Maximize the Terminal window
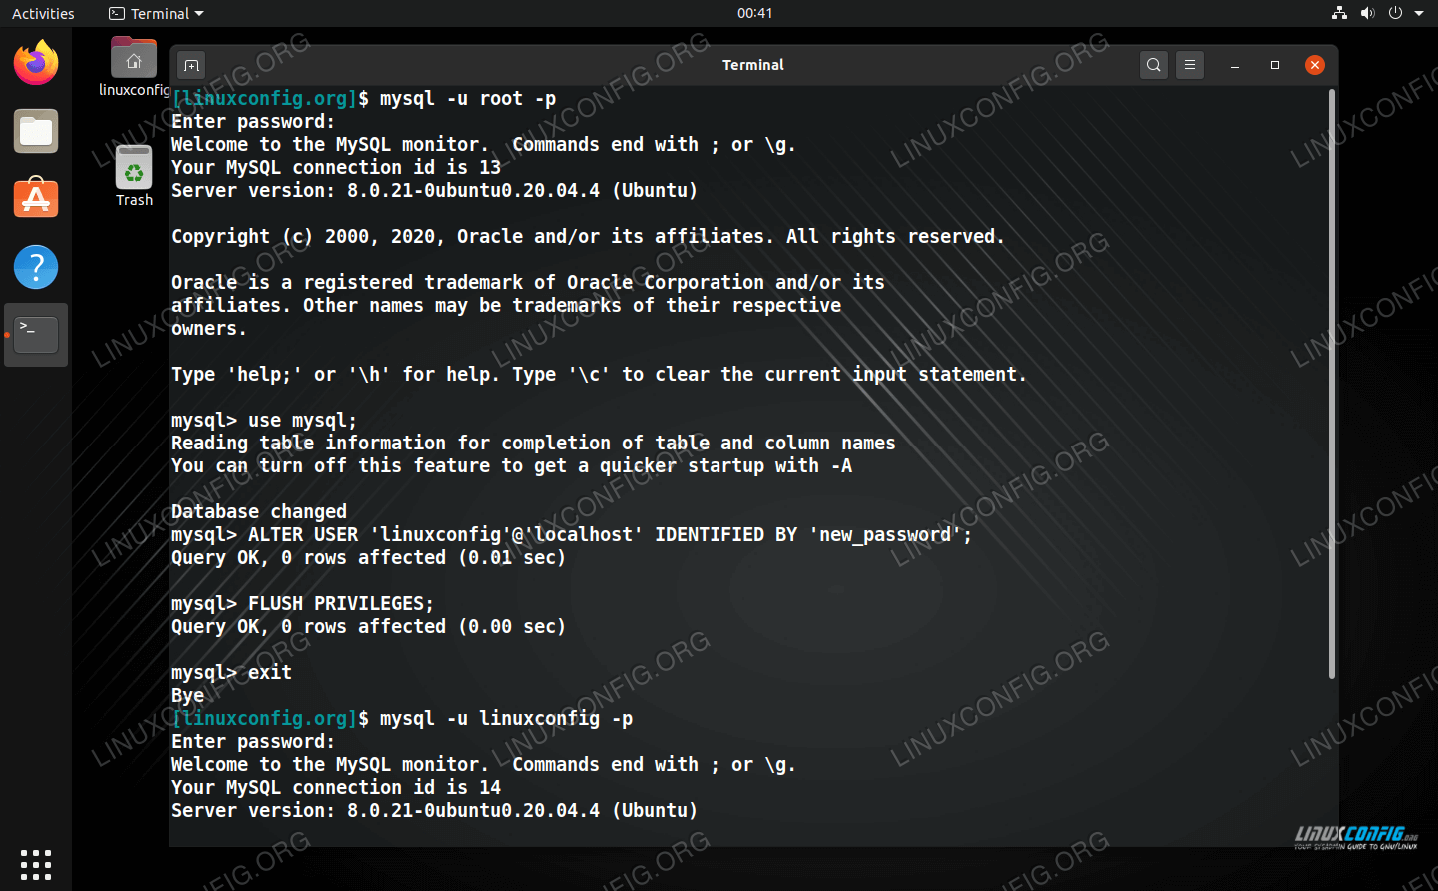Viewport: 1438px width, 891px height. tap(1275, 65)
